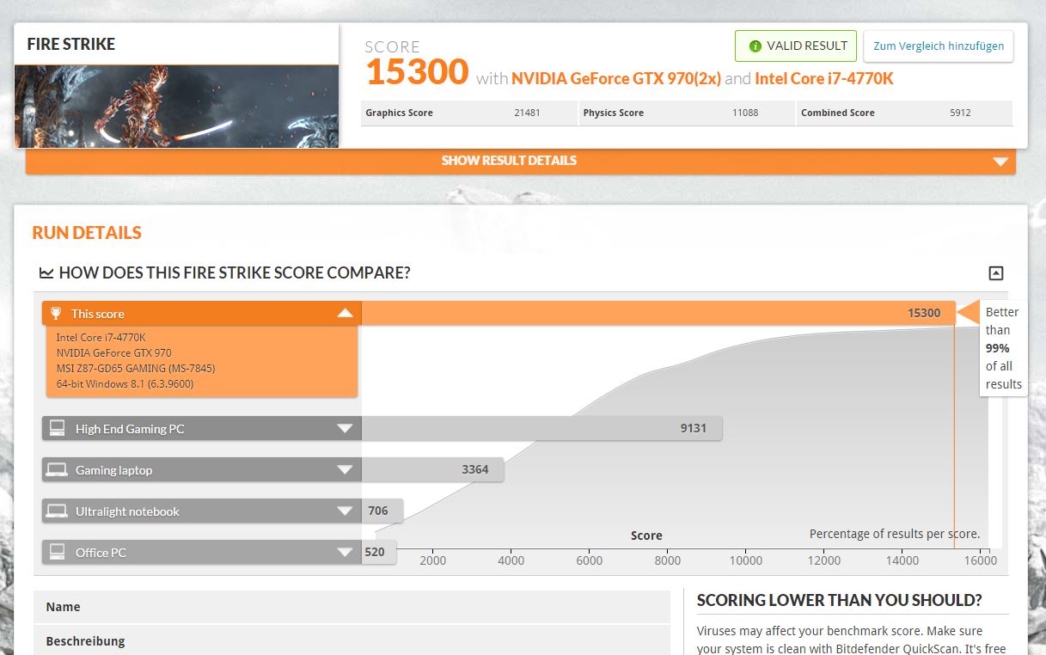The width and height of the screenshot is (1046, 655).
Task: Click Scoring Lower Than You Should heading
Action: click(839, 600)
